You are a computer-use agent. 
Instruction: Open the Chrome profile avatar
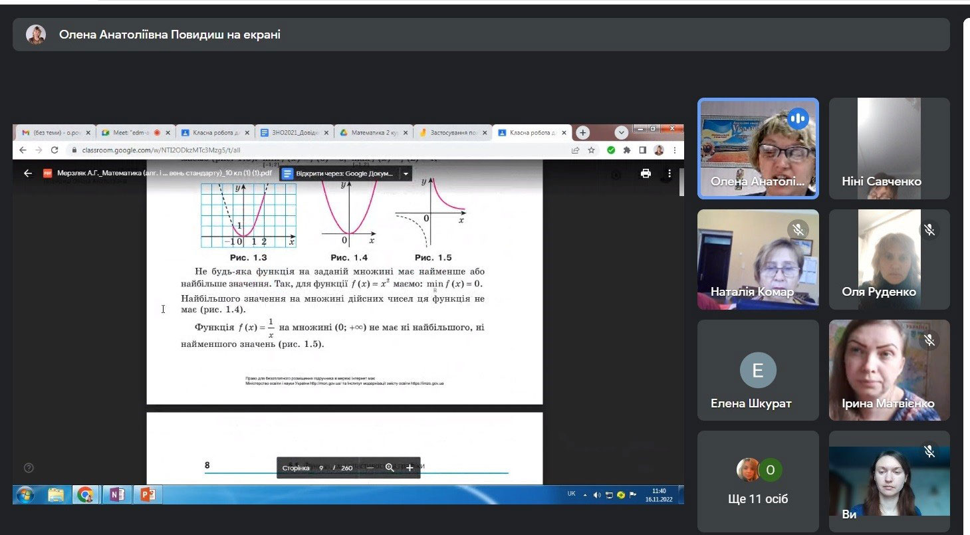click(x=659, y=150)
